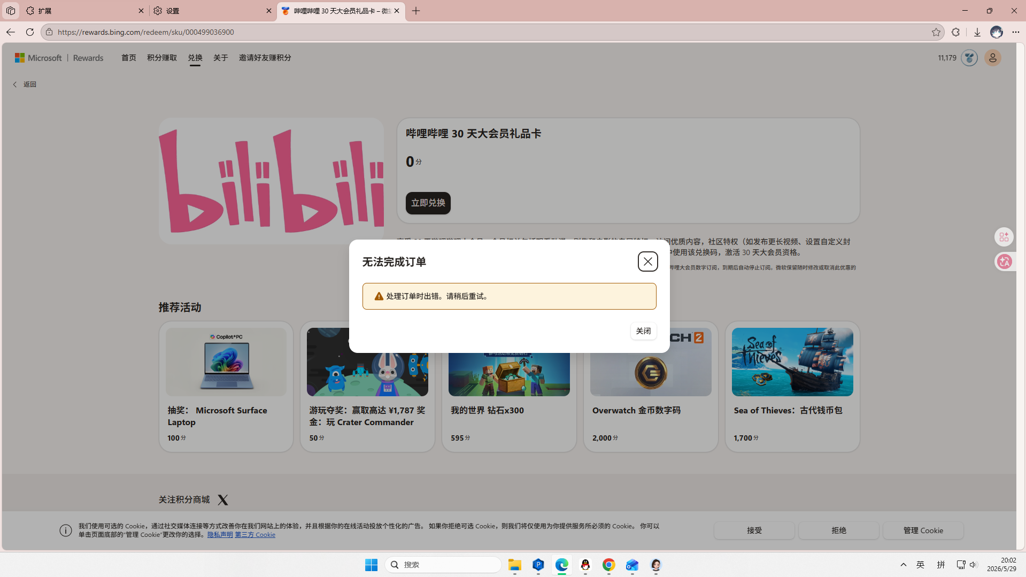Open the rewards medal points icon
The image size is (1026, 577).
[969, 58]
